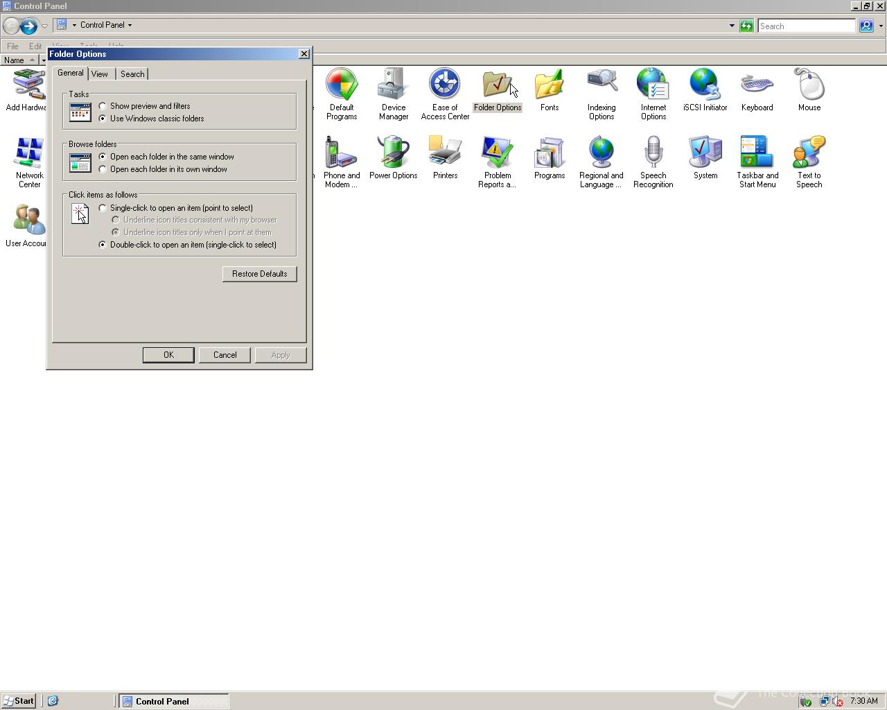Screen dimensions: 887x710
Task: Open the Power Options icon
Action: (394, 158)
